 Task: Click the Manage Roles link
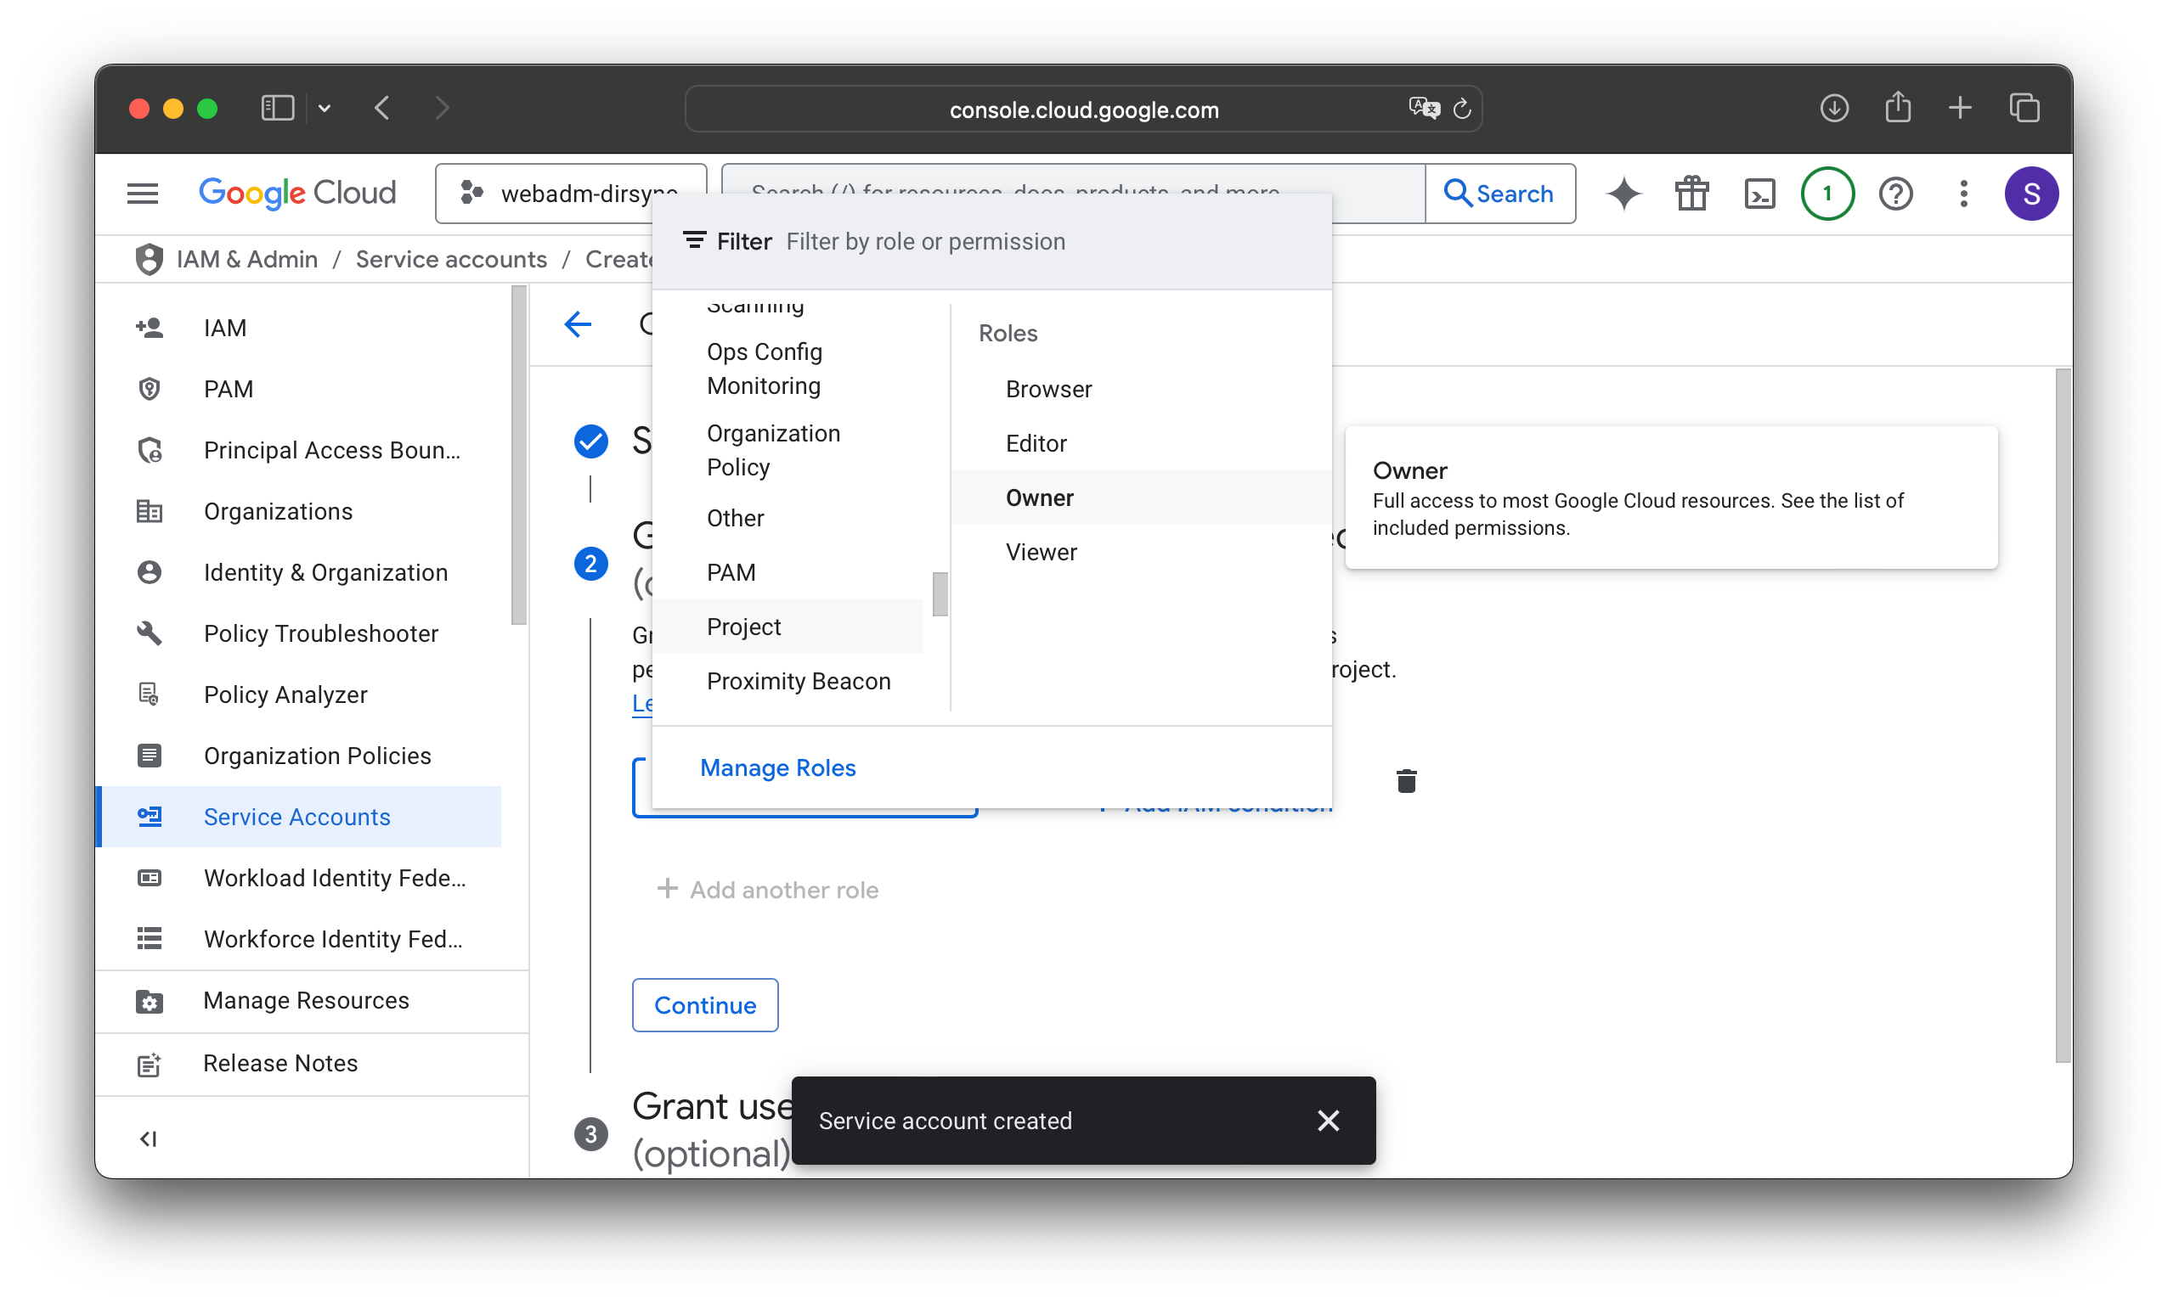coord(777,767)
